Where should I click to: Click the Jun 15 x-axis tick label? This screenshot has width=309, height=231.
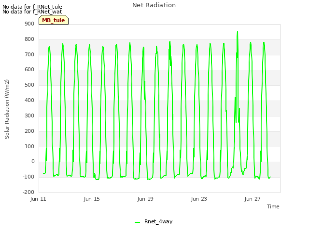(x=92, y=199)
